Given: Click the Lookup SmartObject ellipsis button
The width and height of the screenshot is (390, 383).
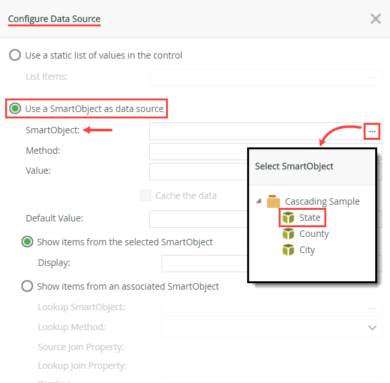Looking at the screenshot, I should (x=372, y=308).
